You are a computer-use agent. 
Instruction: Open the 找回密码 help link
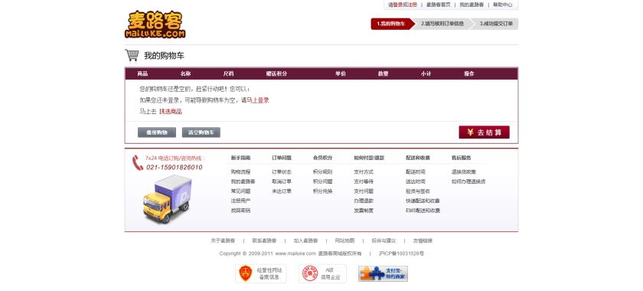240,211
